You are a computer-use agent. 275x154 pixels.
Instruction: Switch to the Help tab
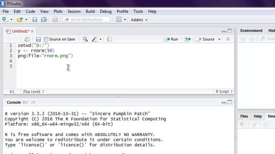coord(258,116)
